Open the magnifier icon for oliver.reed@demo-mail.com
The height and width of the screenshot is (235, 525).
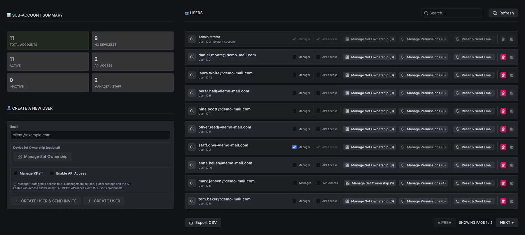click(192, 129)
